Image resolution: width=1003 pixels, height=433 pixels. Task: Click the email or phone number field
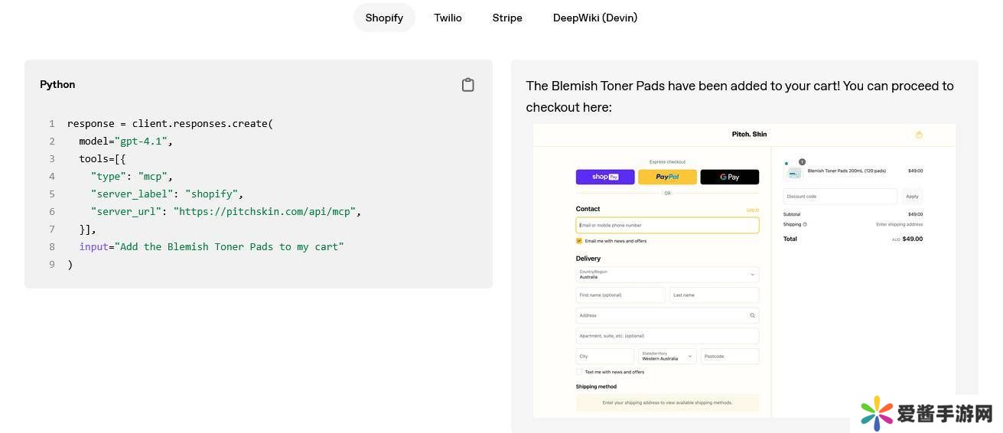[666, 225]
